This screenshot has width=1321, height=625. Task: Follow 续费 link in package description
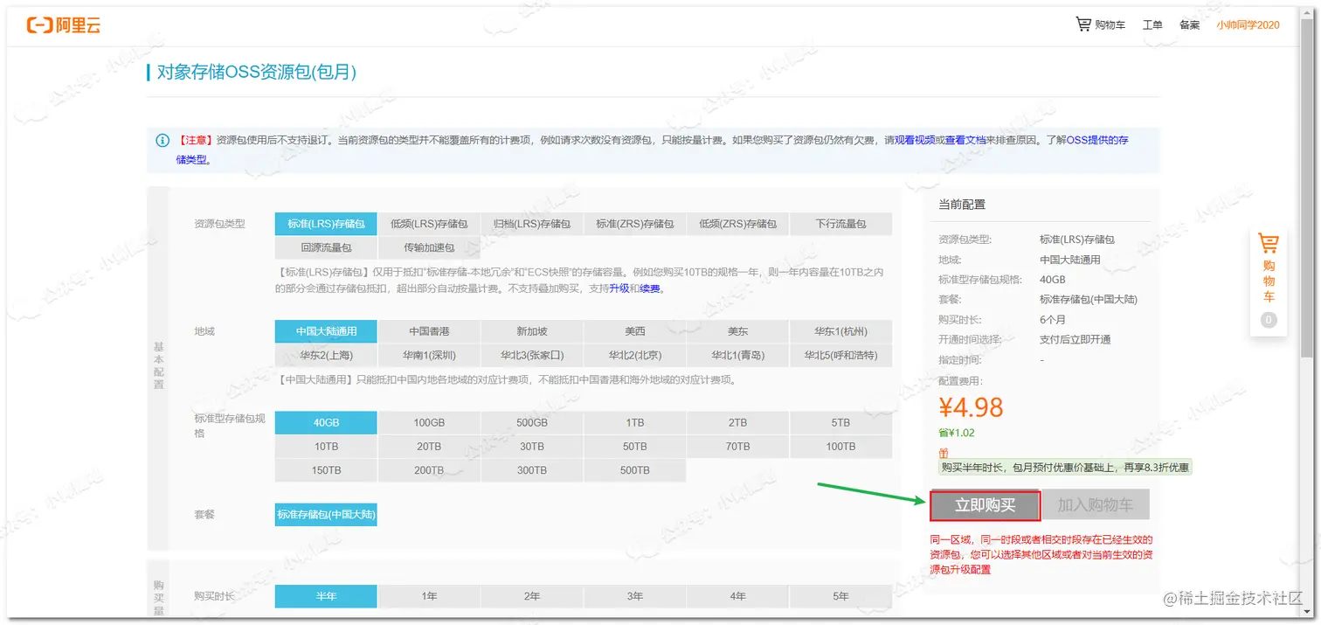click(650, 288)
